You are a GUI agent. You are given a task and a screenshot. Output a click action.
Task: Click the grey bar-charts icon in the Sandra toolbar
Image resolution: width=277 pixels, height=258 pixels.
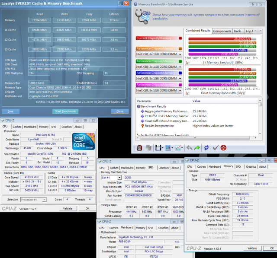149,148
